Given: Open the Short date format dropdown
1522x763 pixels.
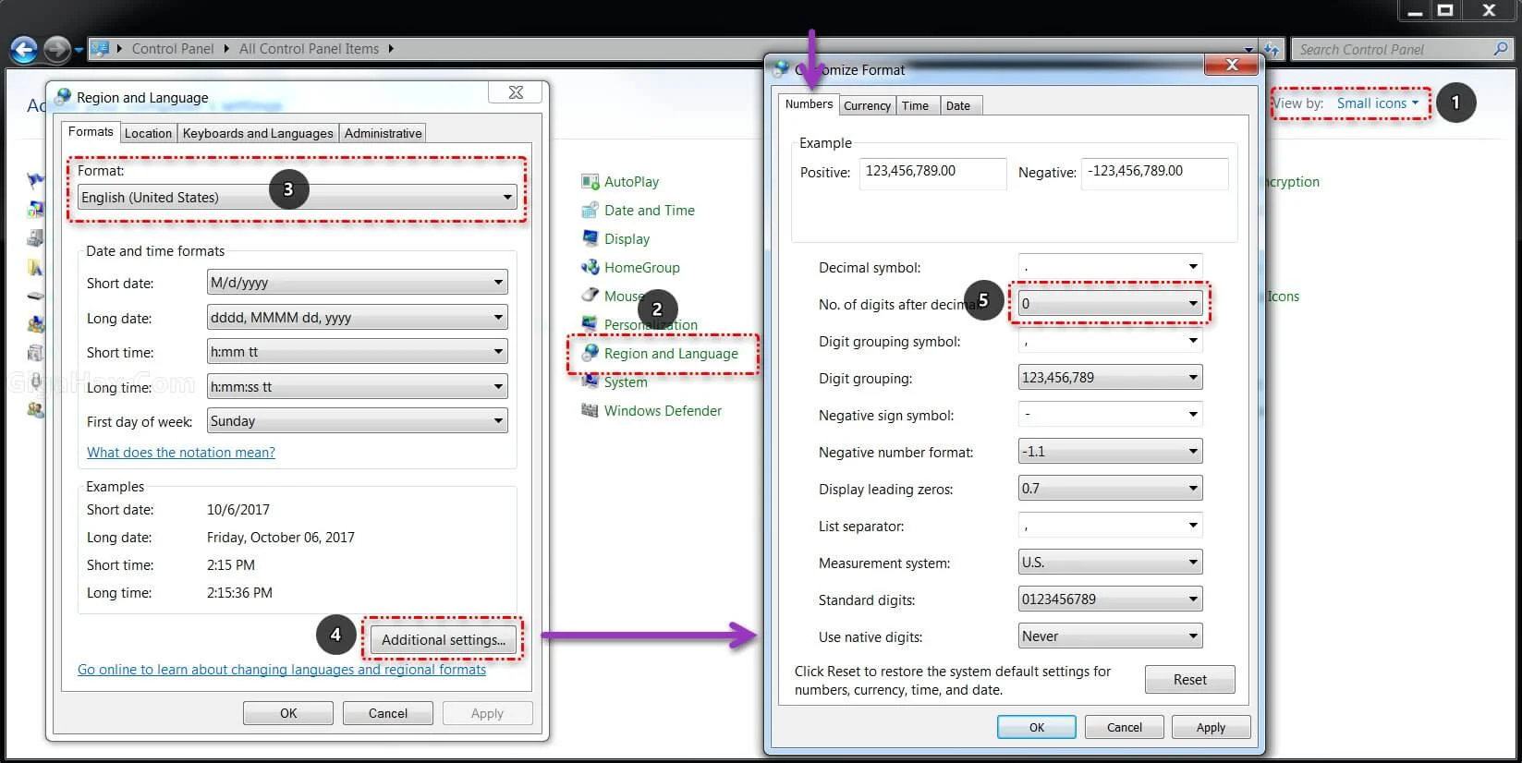Looking at the screenshot, I should pos(357,283).
